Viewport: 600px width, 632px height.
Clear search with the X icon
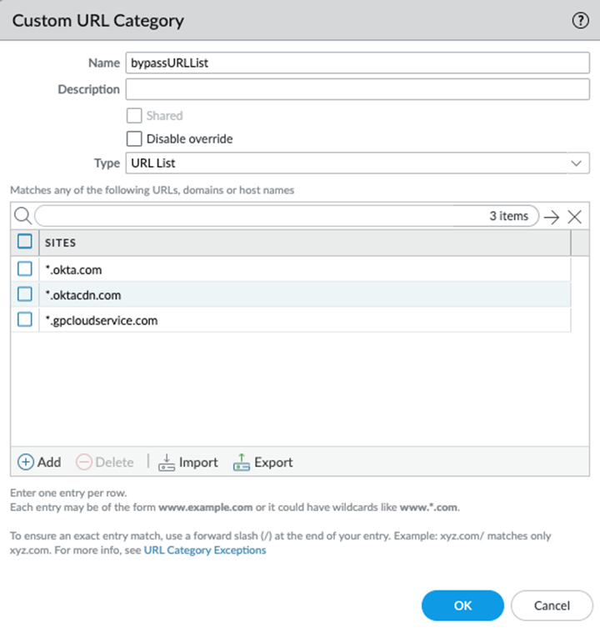click(574, 217)
